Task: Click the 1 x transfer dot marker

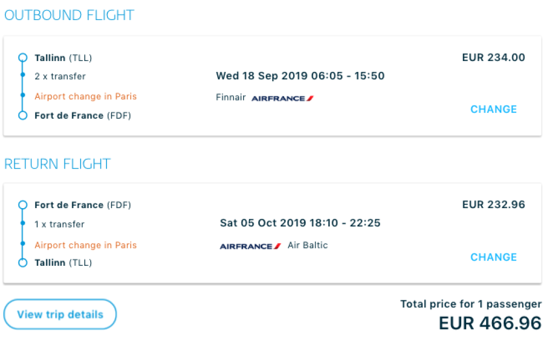Action: [x=23, y=224]
